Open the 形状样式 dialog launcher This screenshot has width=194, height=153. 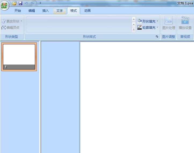157,37
